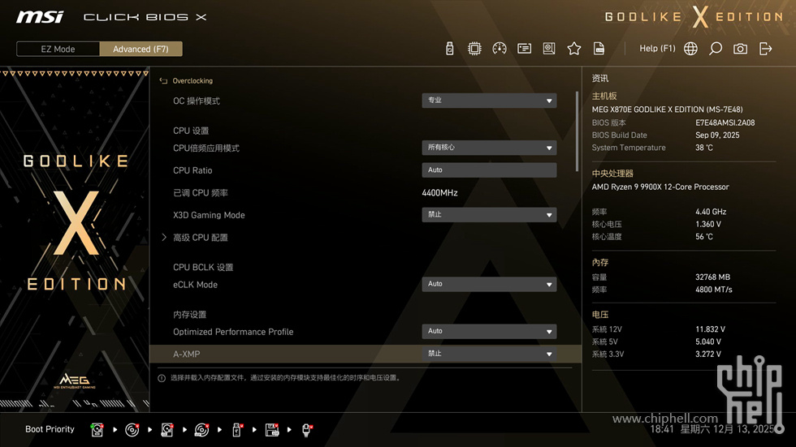Open the X3D Gaming Mode dropdown
This screenshot has width=796, height=447.
(489, 215)
